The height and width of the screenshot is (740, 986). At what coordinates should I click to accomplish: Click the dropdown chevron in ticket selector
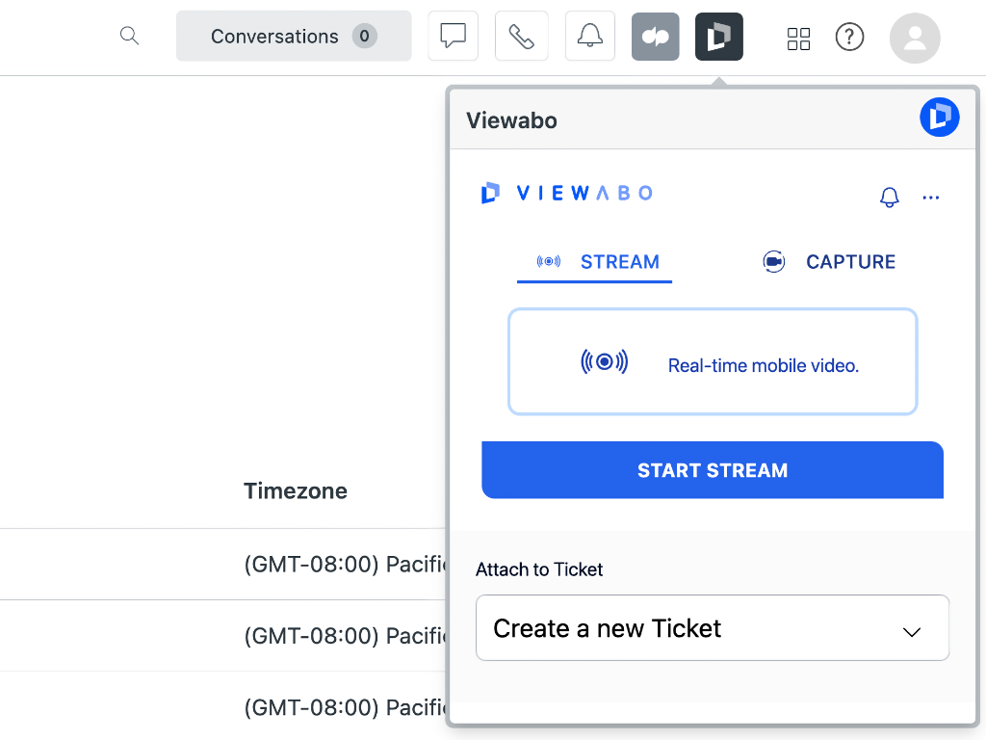(911, 632)
